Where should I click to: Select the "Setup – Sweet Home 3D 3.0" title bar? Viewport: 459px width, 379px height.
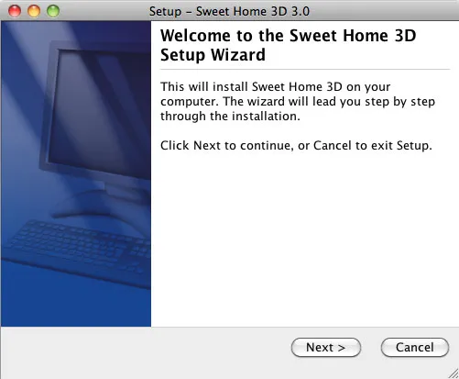229,11
